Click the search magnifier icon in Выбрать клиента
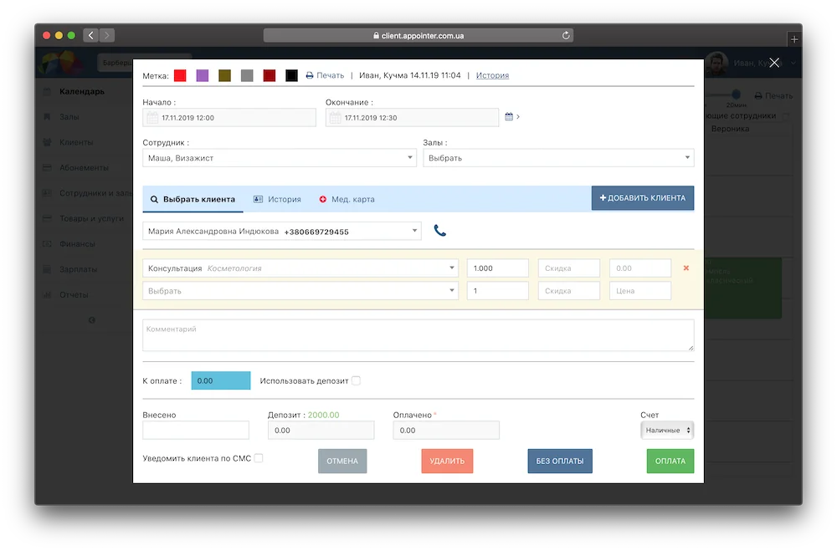The height and width of the screenshot is (551, 837). point(154,199)
